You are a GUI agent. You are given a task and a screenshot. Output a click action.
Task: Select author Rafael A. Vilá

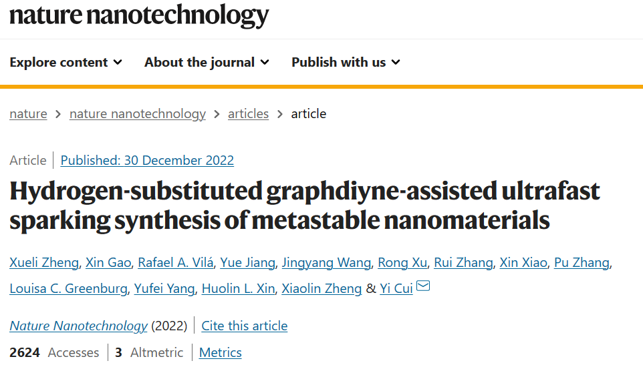pos(176,263)
